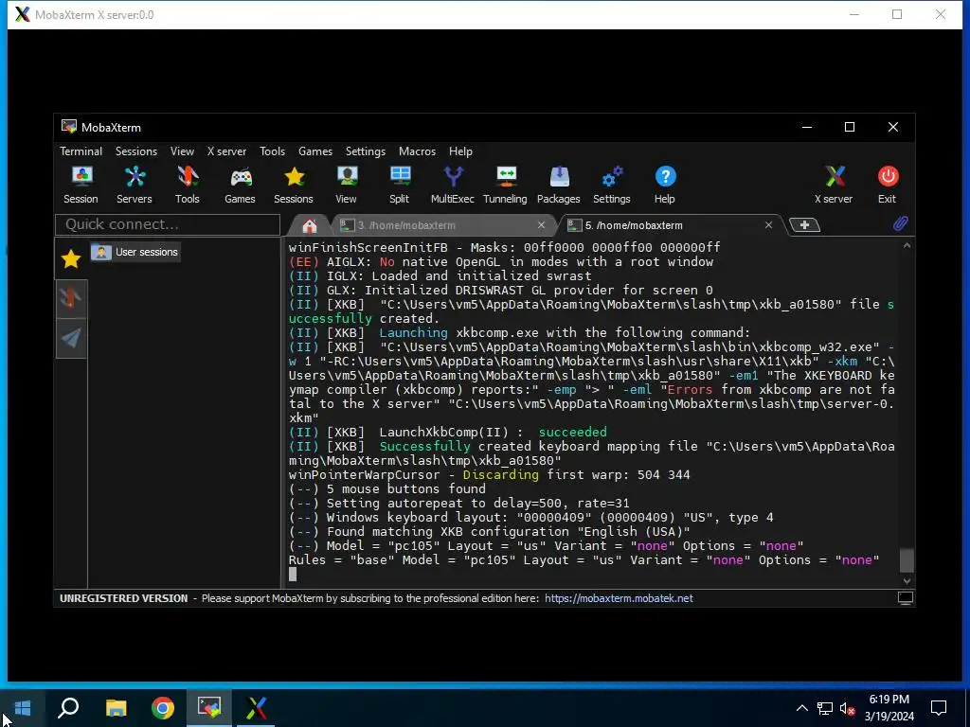
Task: Launch Chrome from the taskbar
Action: 163,708
